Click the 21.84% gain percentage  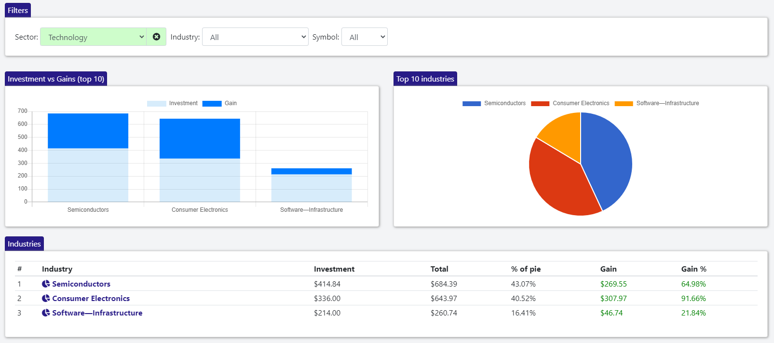click(x=693, y=313)
